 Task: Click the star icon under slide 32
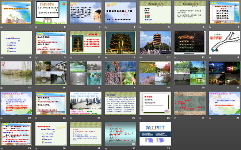pyautogui.click(x=106, y=148)
